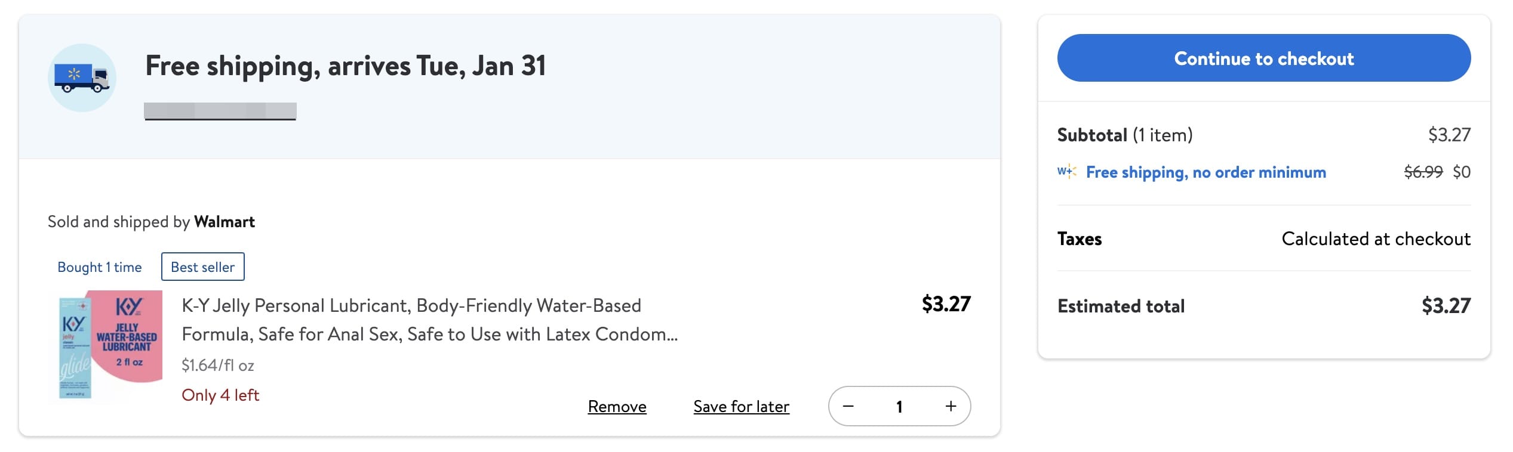Click the quantity value field showing 1
The height and width of the screenshot is (452, 1513).
tap(899, 407)
